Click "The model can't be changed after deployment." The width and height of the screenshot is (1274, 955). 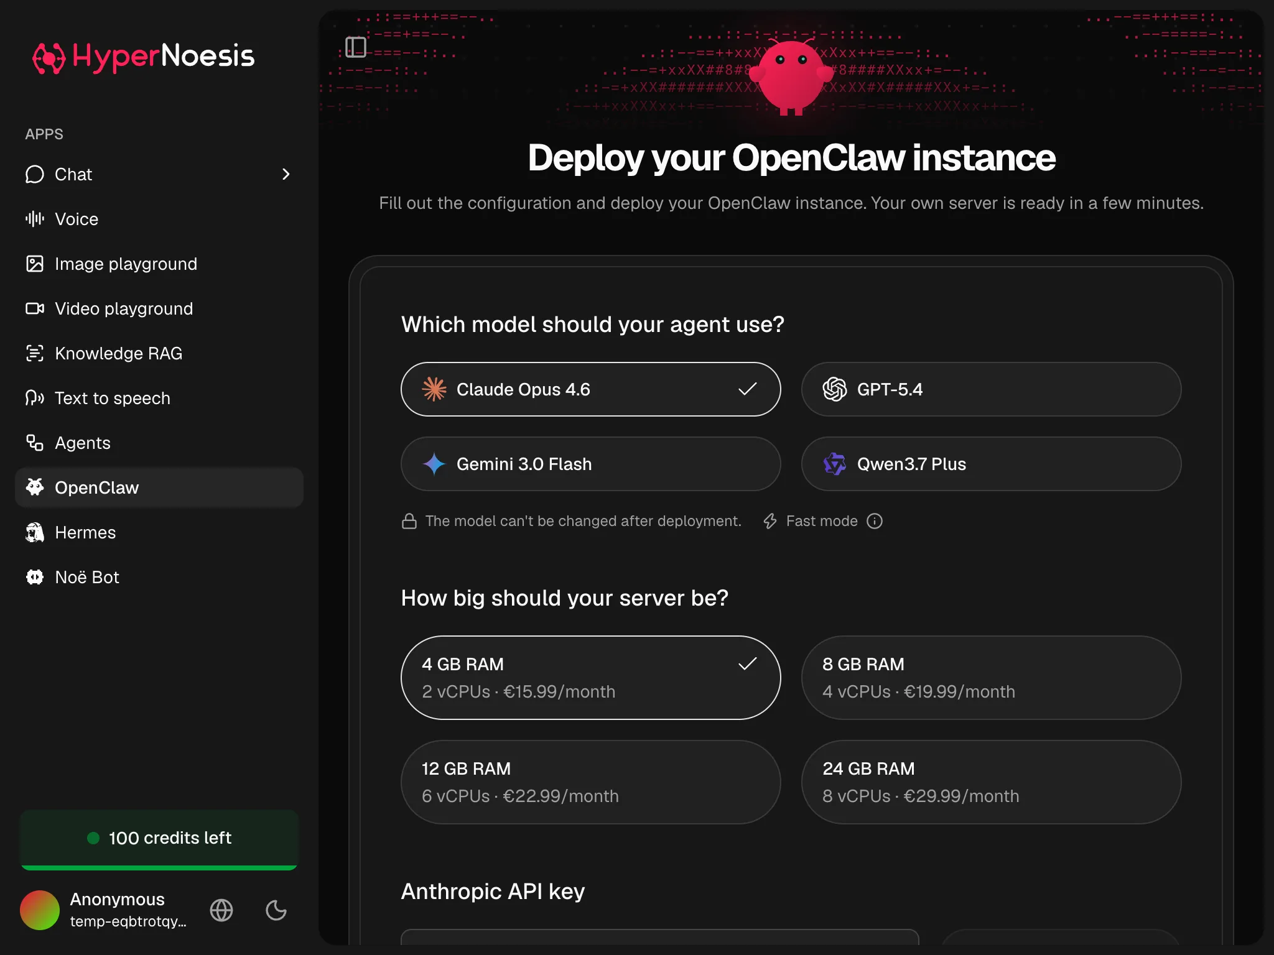pyautogui.click(x=583, y=521)
